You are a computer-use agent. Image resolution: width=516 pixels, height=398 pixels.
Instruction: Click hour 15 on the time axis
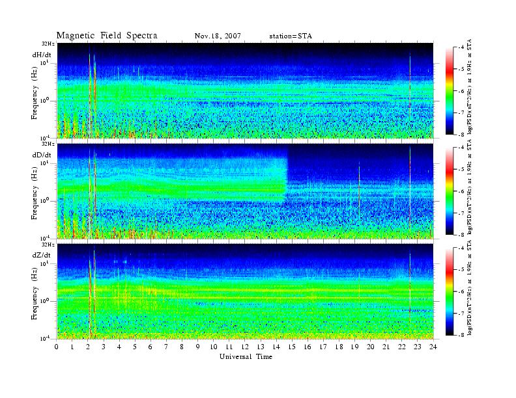292,347
